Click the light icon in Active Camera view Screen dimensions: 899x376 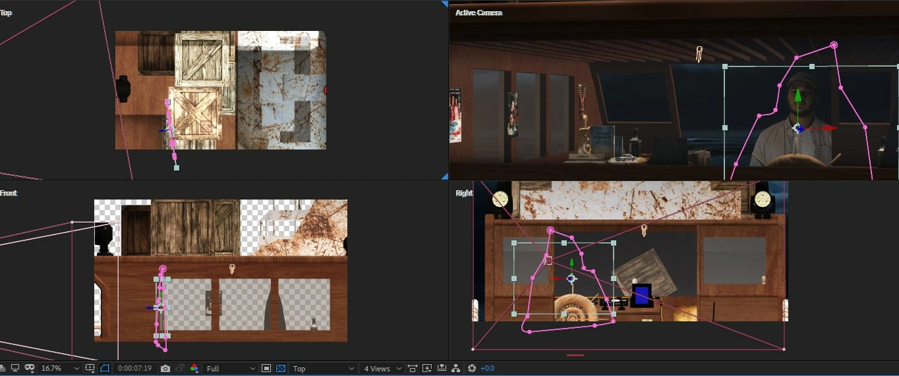click(x=699, y=53)
